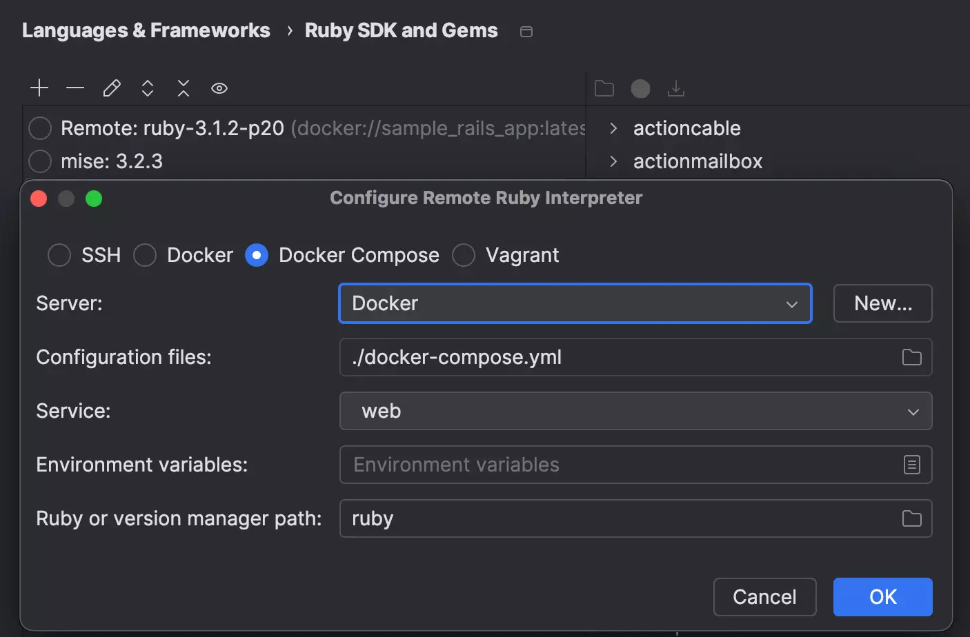Remove selected interpreter using minus icon

75,88
